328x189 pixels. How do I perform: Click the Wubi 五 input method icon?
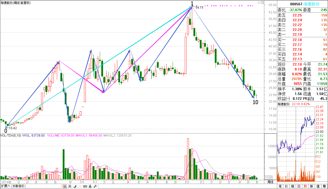[x=64, y=186]
